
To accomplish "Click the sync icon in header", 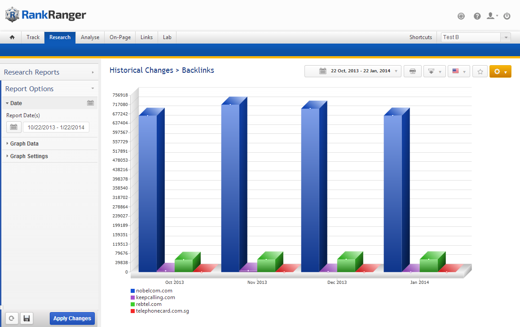I will pos(461,16).
